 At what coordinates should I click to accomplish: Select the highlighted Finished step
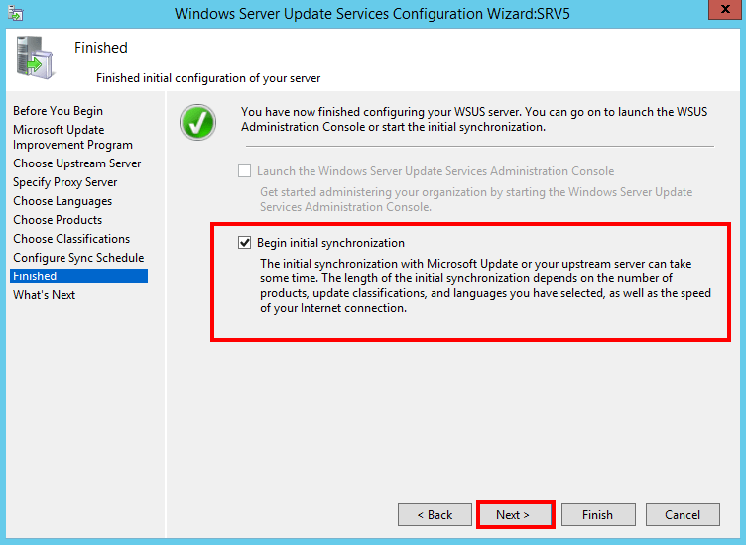click(x=79, y=276)
